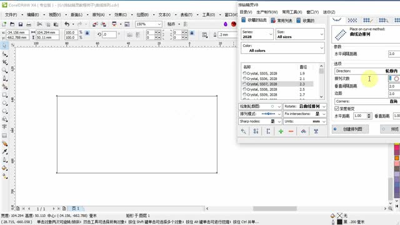
Task: Open the 排列(A) menu
Action: 99,15
